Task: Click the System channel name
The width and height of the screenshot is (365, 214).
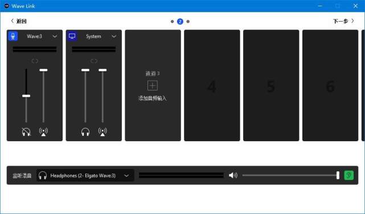Action: tap(93, 36)
